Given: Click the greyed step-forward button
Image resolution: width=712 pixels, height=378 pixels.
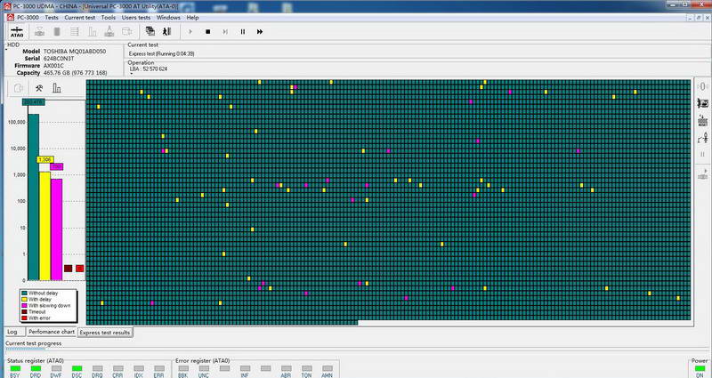Looking at the screenshot, I should pyautogui.click(x=225, y=32).
